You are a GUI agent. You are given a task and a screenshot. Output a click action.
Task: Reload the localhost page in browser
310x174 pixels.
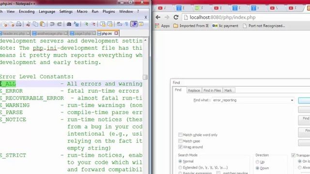pyautogui.click(x=176, y=17)
